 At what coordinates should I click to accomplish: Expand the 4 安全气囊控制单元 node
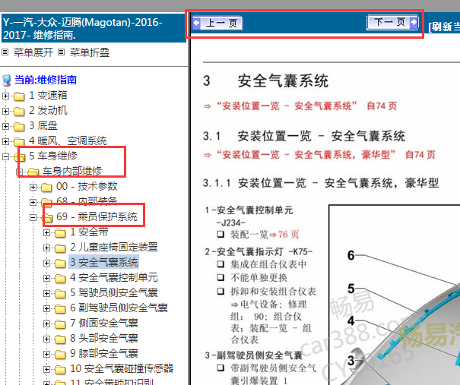pos(46,278)
